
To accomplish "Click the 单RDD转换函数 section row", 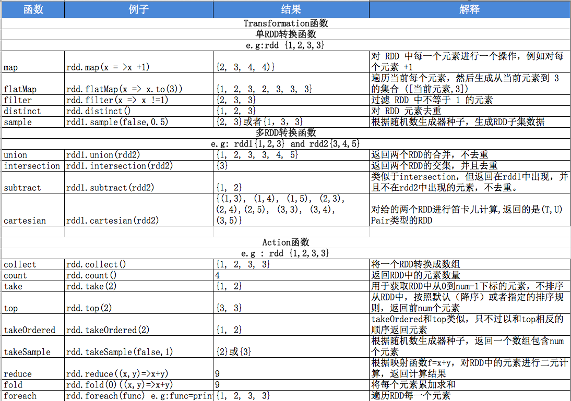I will [x=285, y=34].
